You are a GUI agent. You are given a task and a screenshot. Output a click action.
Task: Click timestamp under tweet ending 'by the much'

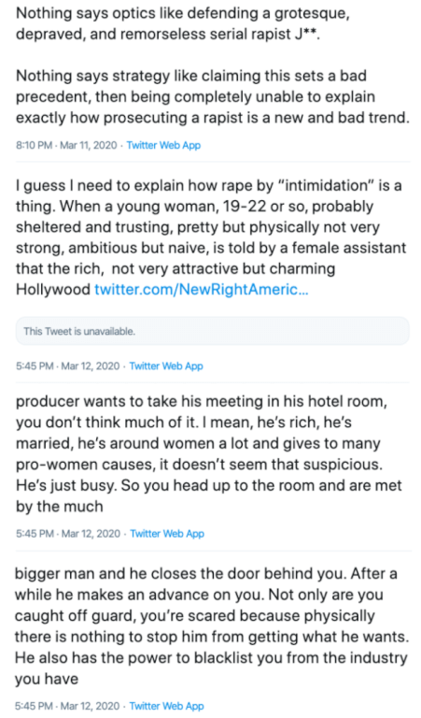68,534
